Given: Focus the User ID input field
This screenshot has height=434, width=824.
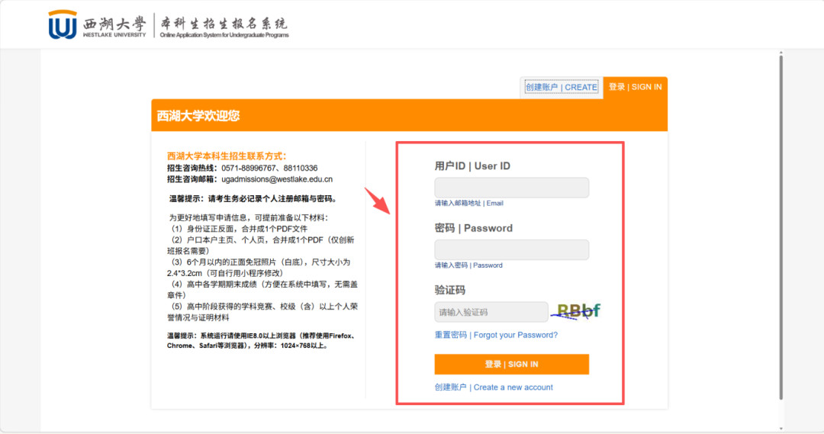Looking at the screenshot, I should point(511,188).
